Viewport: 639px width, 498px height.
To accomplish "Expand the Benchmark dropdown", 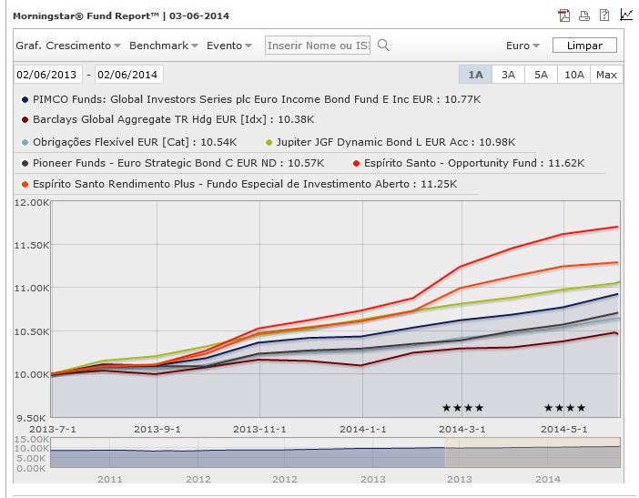I will [164, 46].
